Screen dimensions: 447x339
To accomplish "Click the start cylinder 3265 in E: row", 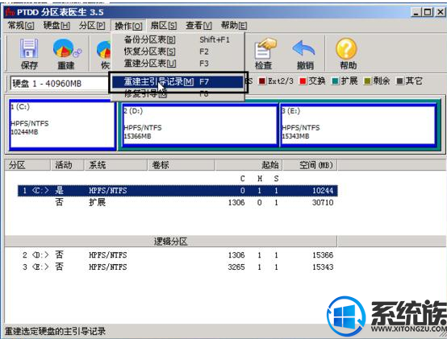I will (x=236, y=267).
